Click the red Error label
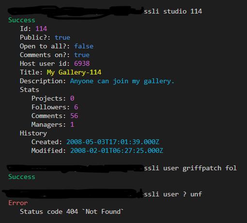The height and width of the screenshot is (223, 247). tap(18, 203)
